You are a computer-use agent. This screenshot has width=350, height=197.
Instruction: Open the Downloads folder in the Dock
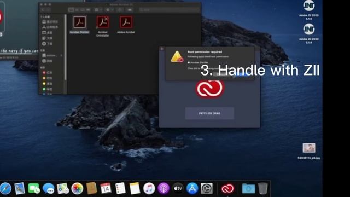point(248,188)
